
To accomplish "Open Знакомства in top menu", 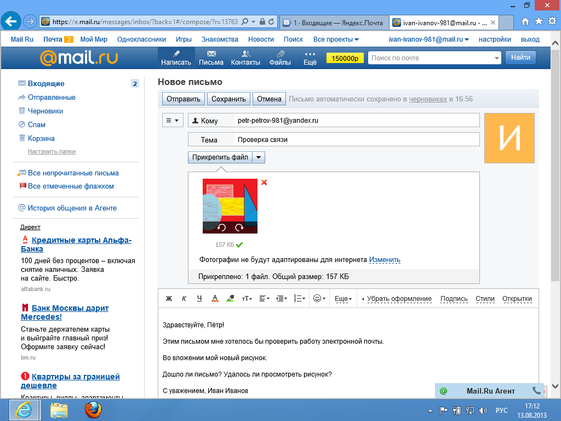I will coord(220,39).
